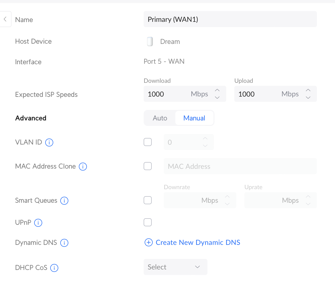This screenshot has width=335, height=284.
Task: Decrease the Download speed with down arrow
Action: pyautogui.click(x=217, y=97)
